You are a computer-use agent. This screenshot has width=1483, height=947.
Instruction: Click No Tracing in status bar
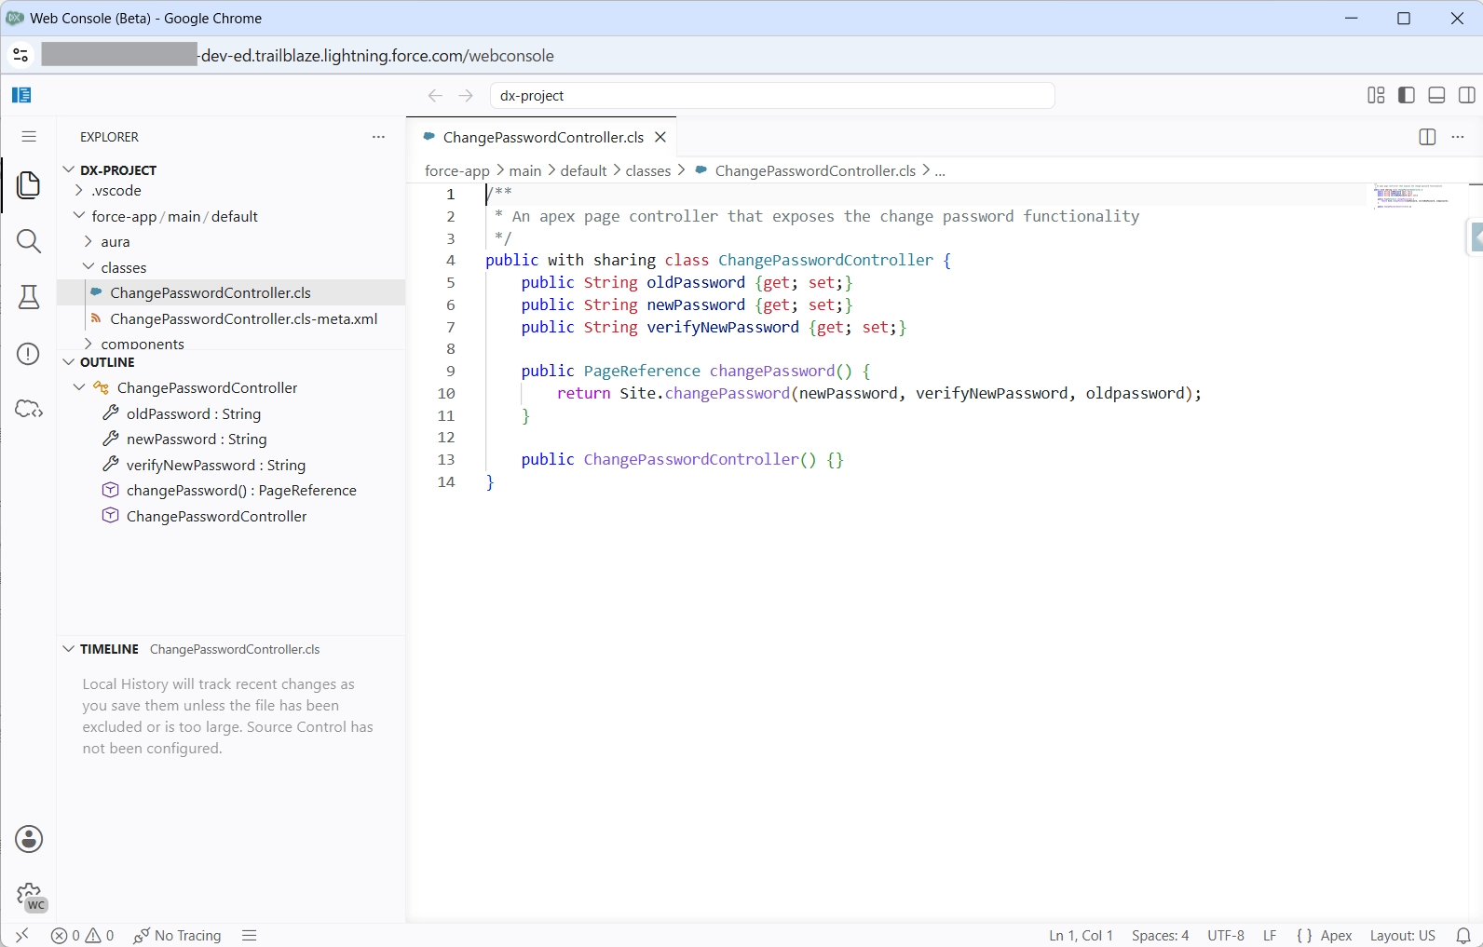pos(177,935)
